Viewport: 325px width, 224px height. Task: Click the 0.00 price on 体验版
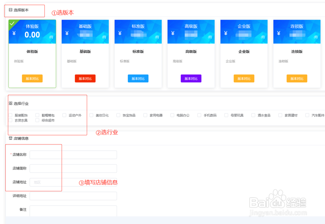pyautogui.click(x=32, y=35)
